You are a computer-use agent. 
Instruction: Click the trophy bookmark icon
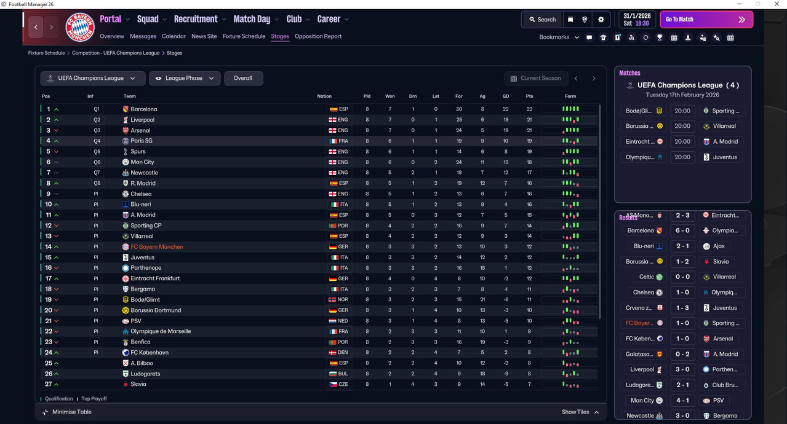coord(660,37)
